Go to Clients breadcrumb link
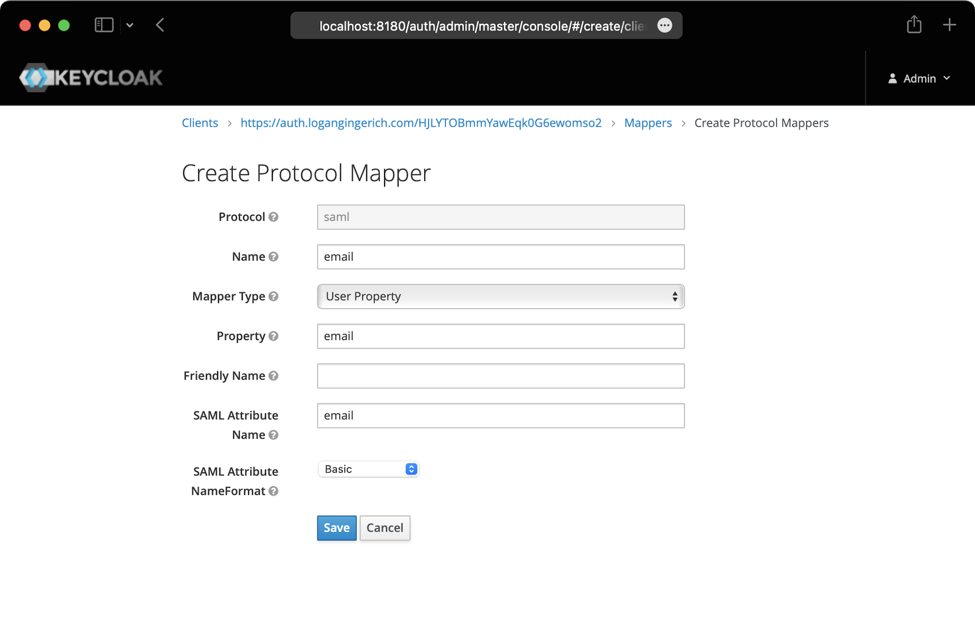Viewport: 975px width, 623px height. click(x=199, y=123)
